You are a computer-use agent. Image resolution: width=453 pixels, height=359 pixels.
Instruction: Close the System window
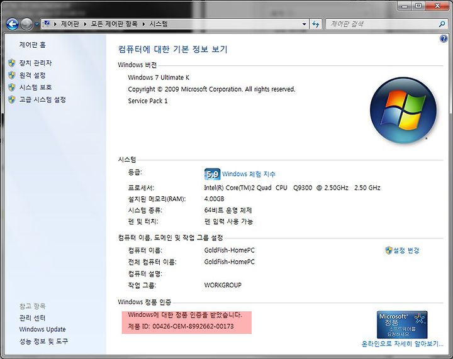pyautogui.click(x=437, y=6)
